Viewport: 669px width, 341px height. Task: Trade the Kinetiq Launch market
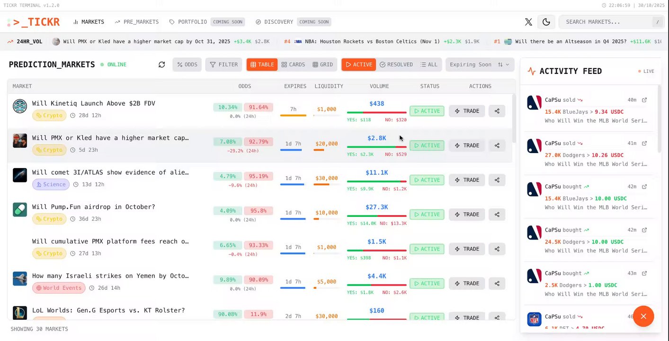(467, 111)
